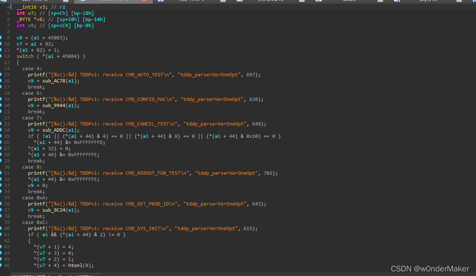Click the 'case 8:' label
476x276 pixels.
click(32, 167)
